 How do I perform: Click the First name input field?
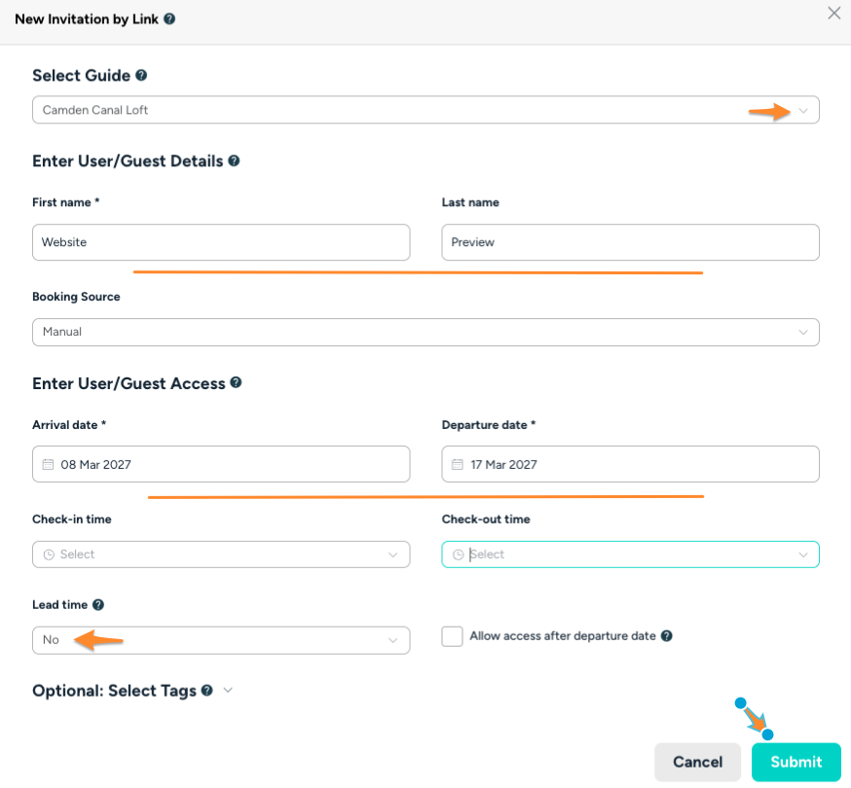[x=220, y=242]
